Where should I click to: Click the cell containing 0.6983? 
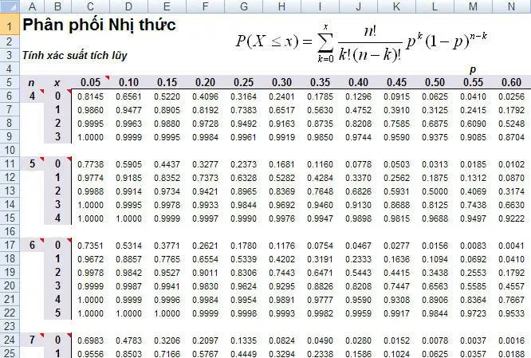(90, 340)
